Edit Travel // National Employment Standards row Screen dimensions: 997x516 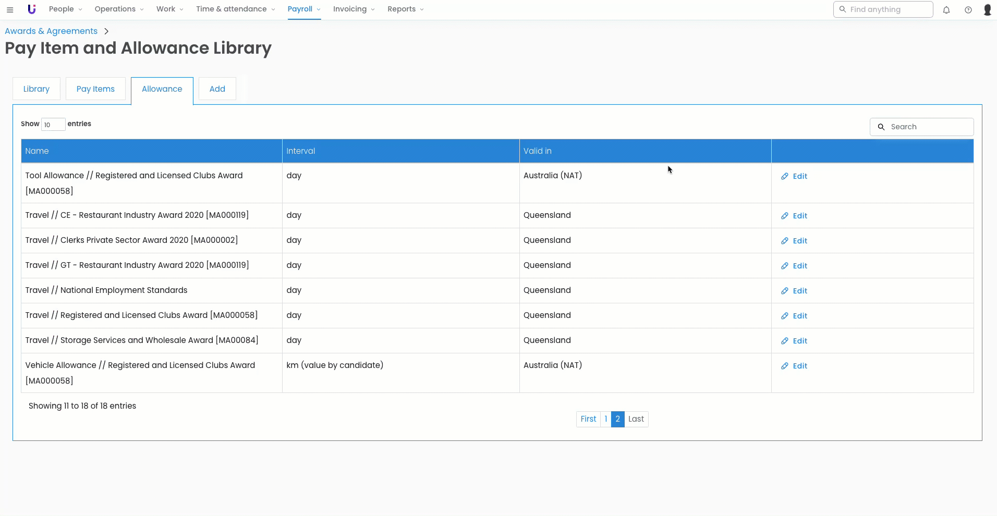coord(794,291)
